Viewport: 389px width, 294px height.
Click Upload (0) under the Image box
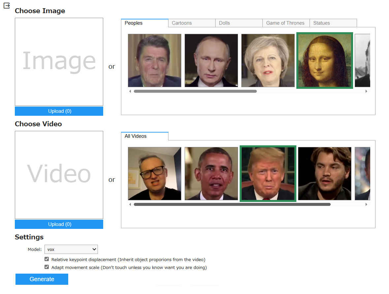pos(59,111)
